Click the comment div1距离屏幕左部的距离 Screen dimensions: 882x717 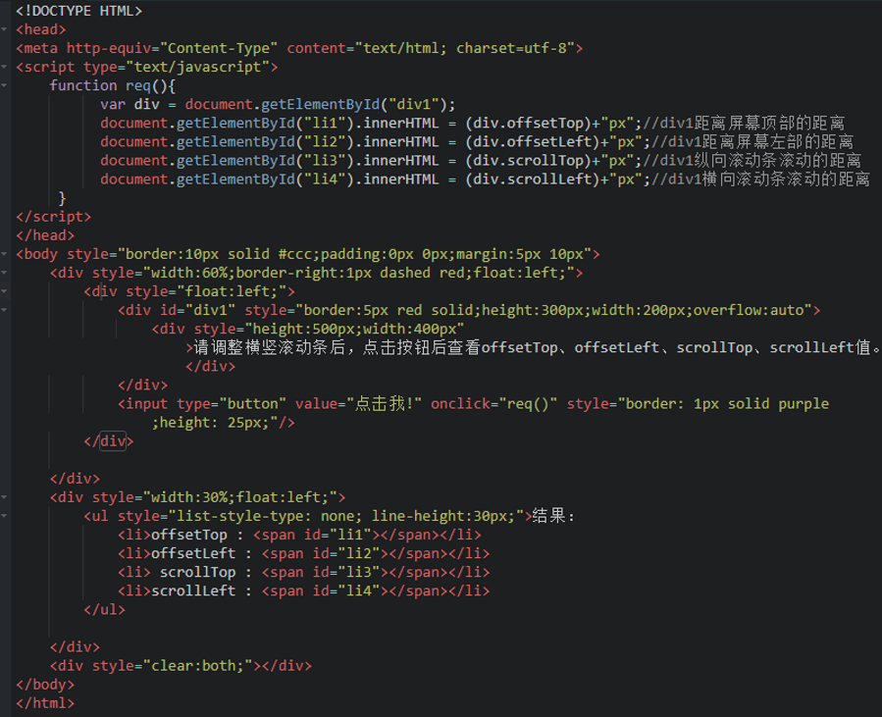pos(752,141)
